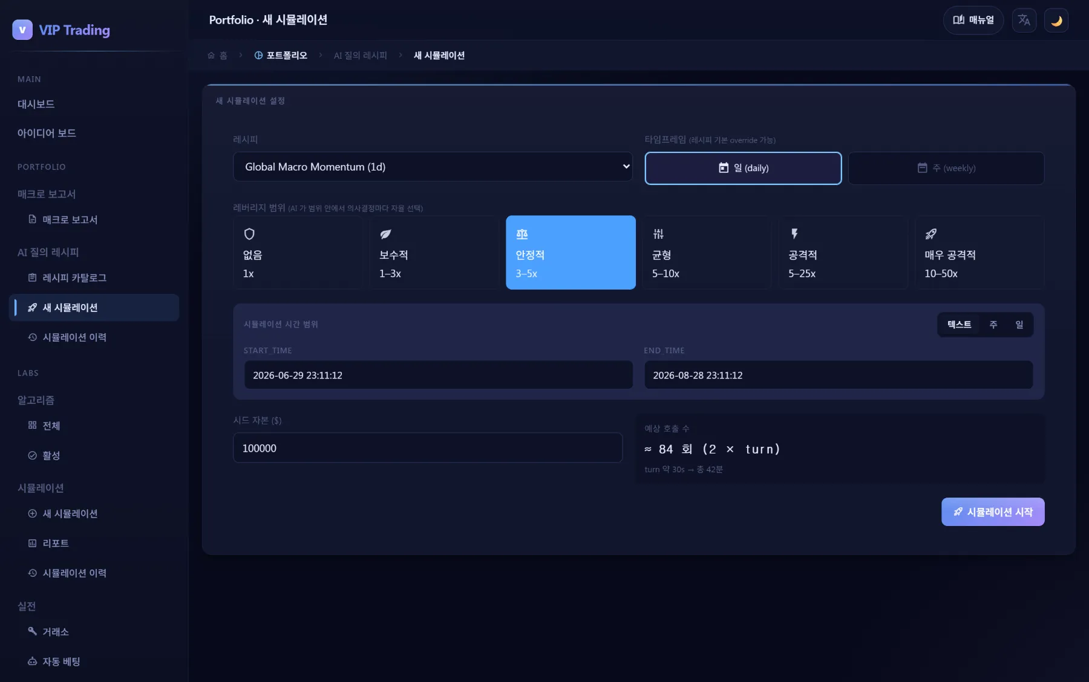Click the 실전 sidebar section header
Screen dimensions: 1089x682
point(27,606)
